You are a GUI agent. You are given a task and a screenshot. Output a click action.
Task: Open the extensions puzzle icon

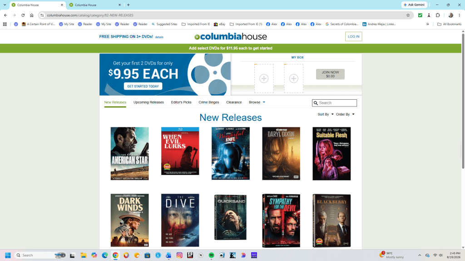pyautogui.click(x=438, y=15)
